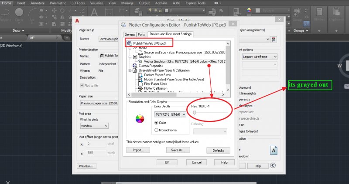Screen dimensions: 349x184
Task: Click the Filter Paper Sizes page icon
Action: click(140, 84)
